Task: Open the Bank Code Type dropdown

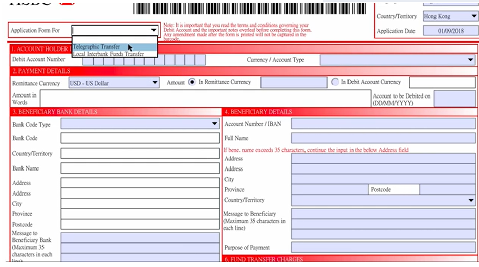Action: (x=214, y=124)
